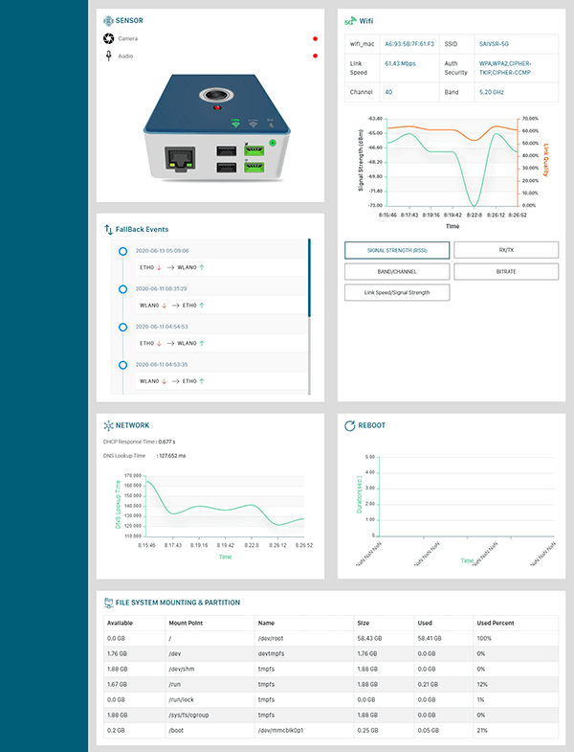Switch chart to RX/TX view
This screenshot has height=752, width=574.
[x=506, y=249]
